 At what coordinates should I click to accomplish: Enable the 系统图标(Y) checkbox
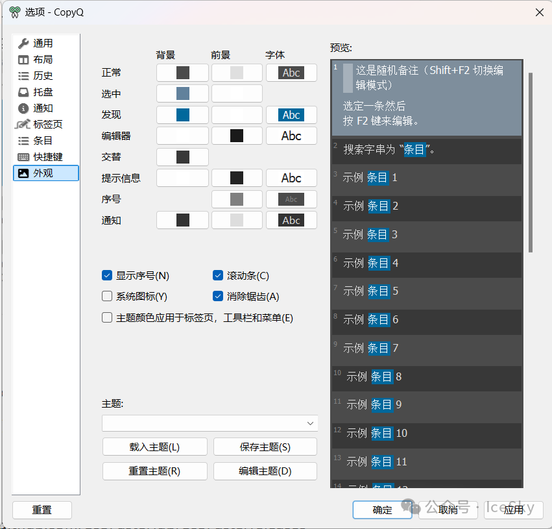click(x=108, y=297)
